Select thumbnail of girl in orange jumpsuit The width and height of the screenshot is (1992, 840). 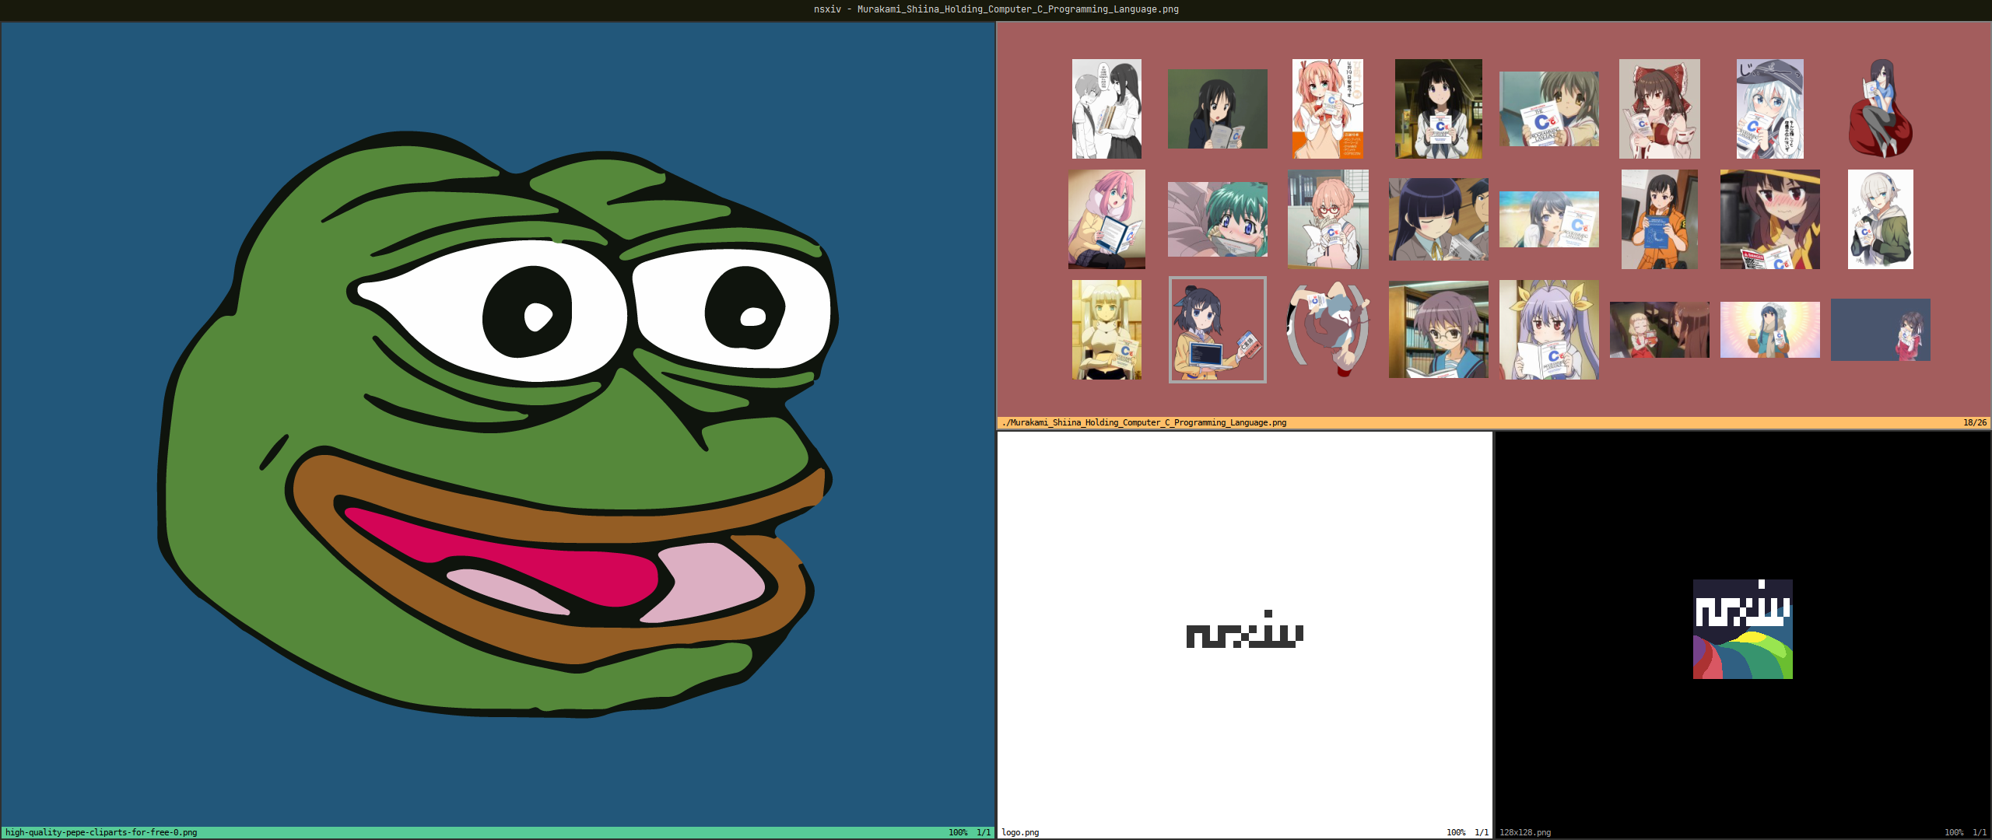tap(1659, 219)
